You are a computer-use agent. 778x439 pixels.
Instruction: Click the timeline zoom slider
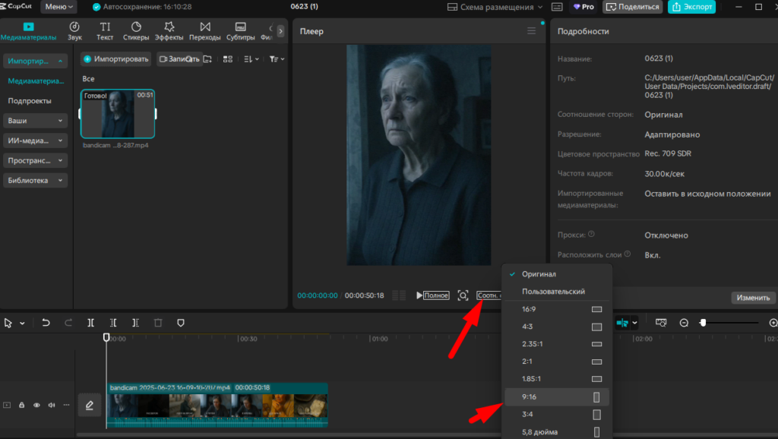pyautogui.click(x=730, y=323)
